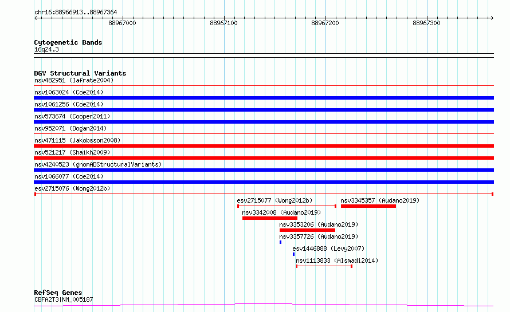Click the thin red line under nsv952071
Image resolution: width=510 pixels, height=312 pixels.
point(264,134)
